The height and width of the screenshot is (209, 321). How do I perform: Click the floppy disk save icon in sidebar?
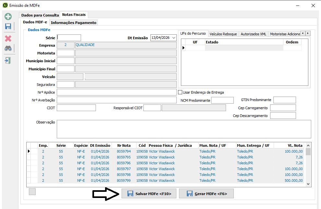coord(8,27)
